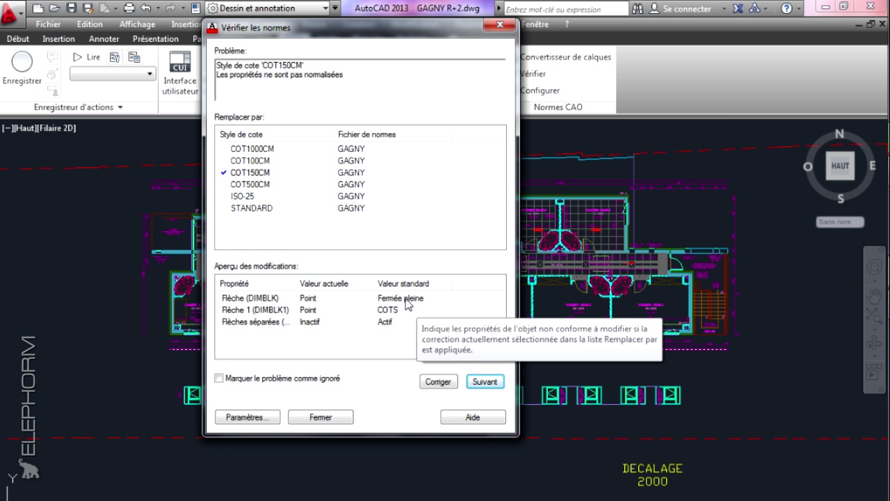This screenshot has height=501, width=890.
Task: Switch to the Annoter ribbon tab
Action: [104, 39]
